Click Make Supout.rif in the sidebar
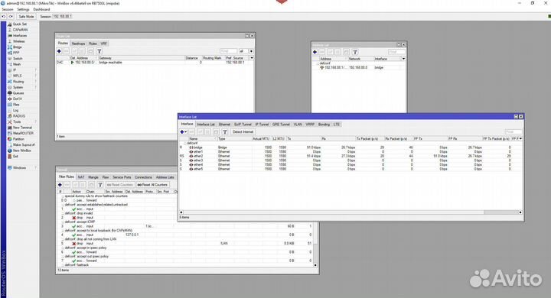Screen dimensions: 551x298 (x=24, y=144)
